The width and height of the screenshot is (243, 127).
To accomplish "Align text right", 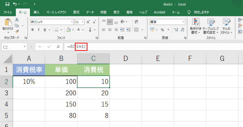I will point(116,30).
